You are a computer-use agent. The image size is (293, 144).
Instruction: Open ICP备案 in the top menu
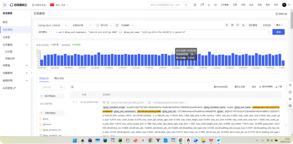tap(225, 5)
